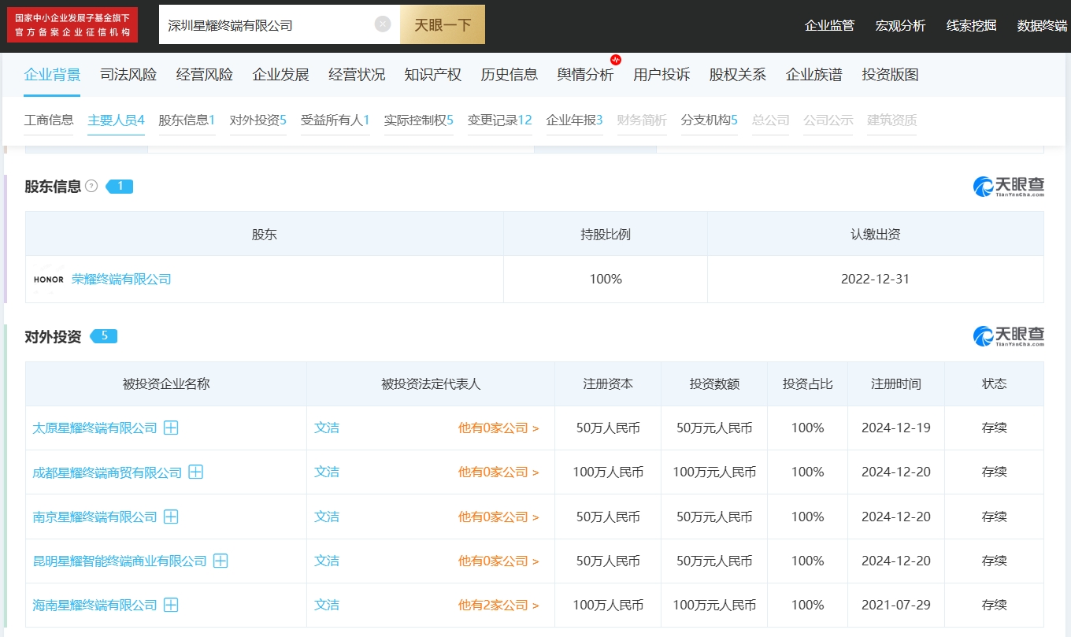The height and width of the screenshot is (637, 1071).
Task: Expand the plus icon next to 南京星耀终端有限公司
Action: pyautogui.click(x=170, y=517)
